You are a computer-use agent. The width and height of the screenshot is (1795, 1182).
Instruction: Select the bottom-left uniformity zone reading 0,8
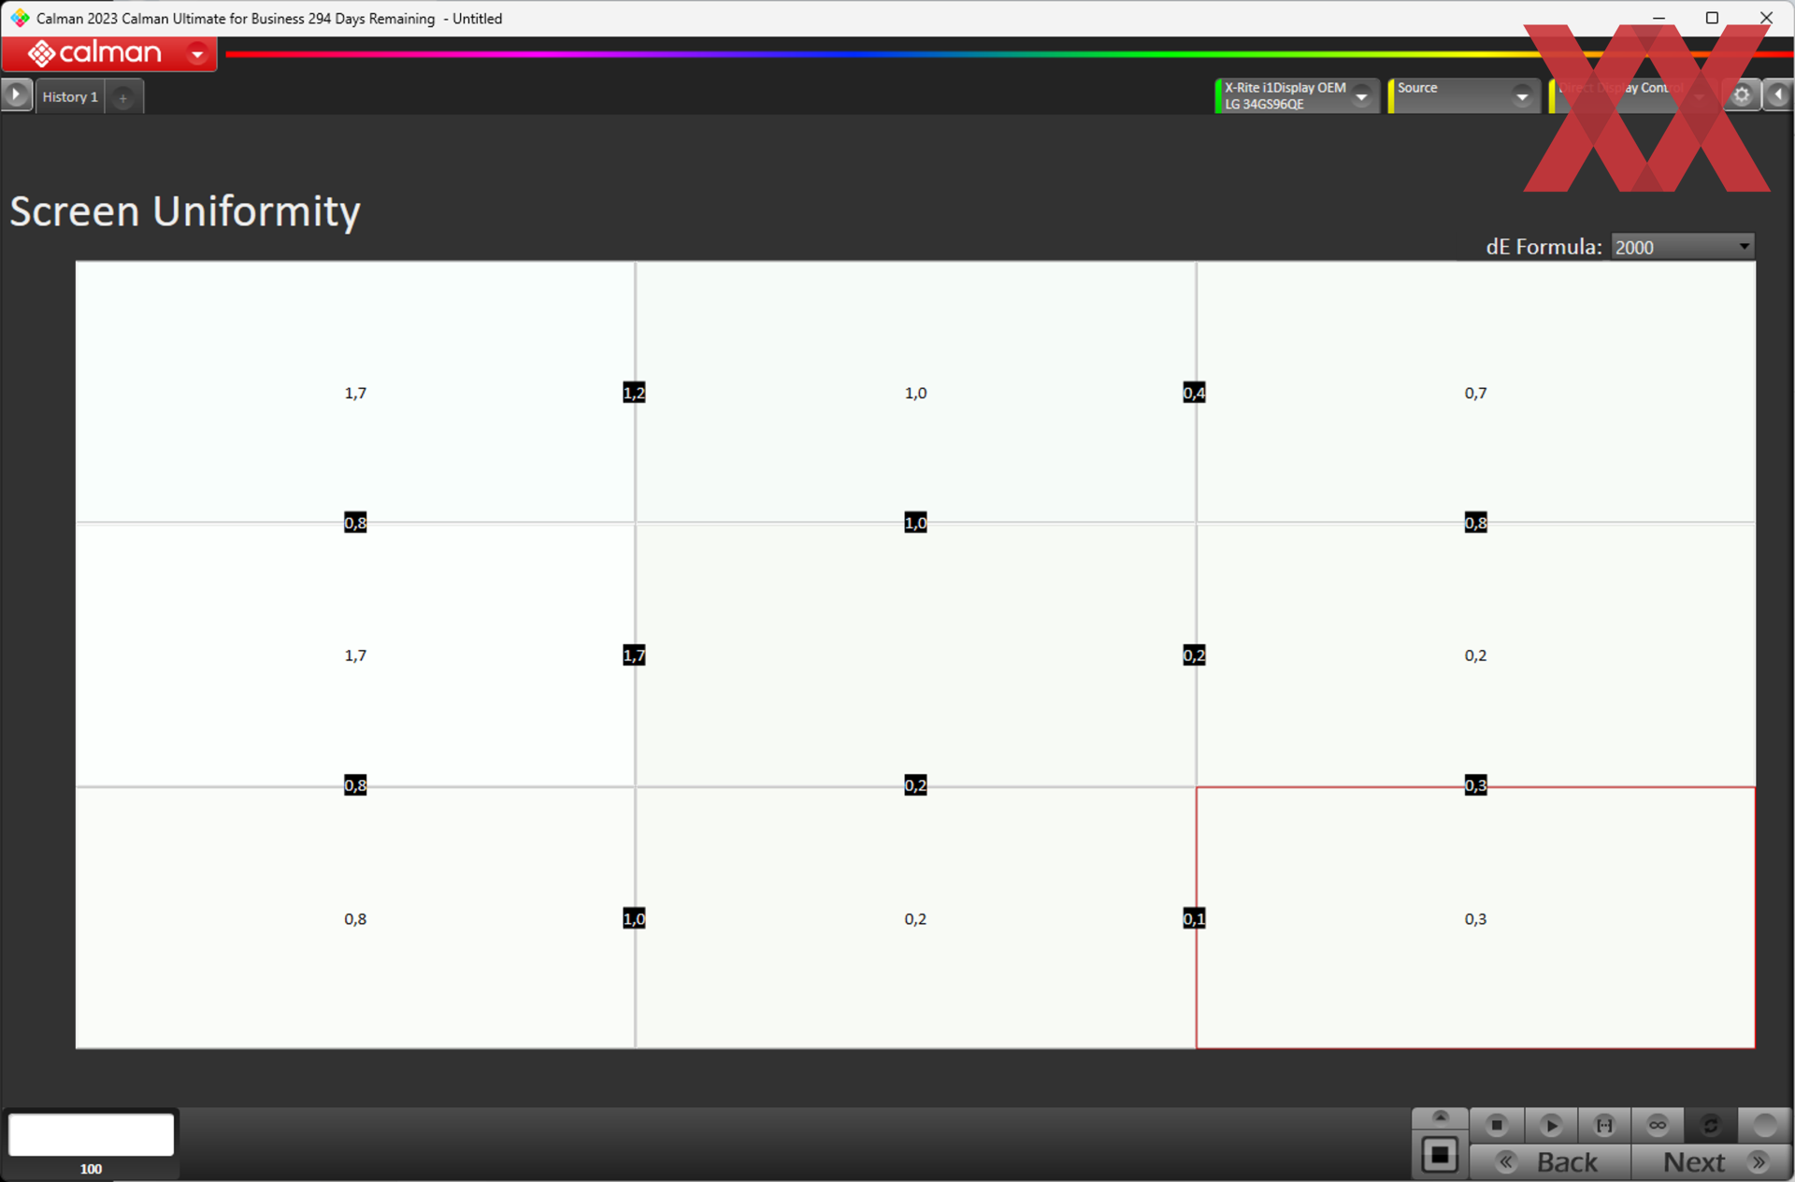tap(355, 918)
